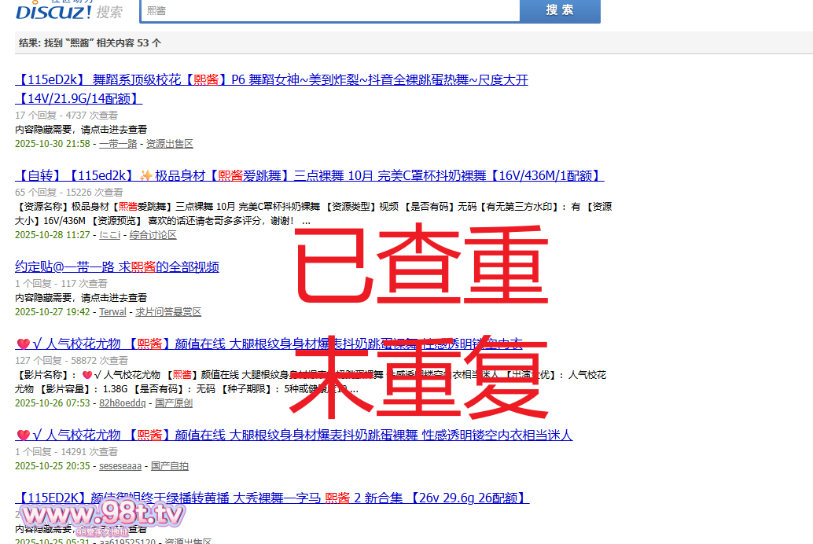The image size is (813, 544).
Task: Click heart icon on the 127-reply result
Action: point(23,344)
